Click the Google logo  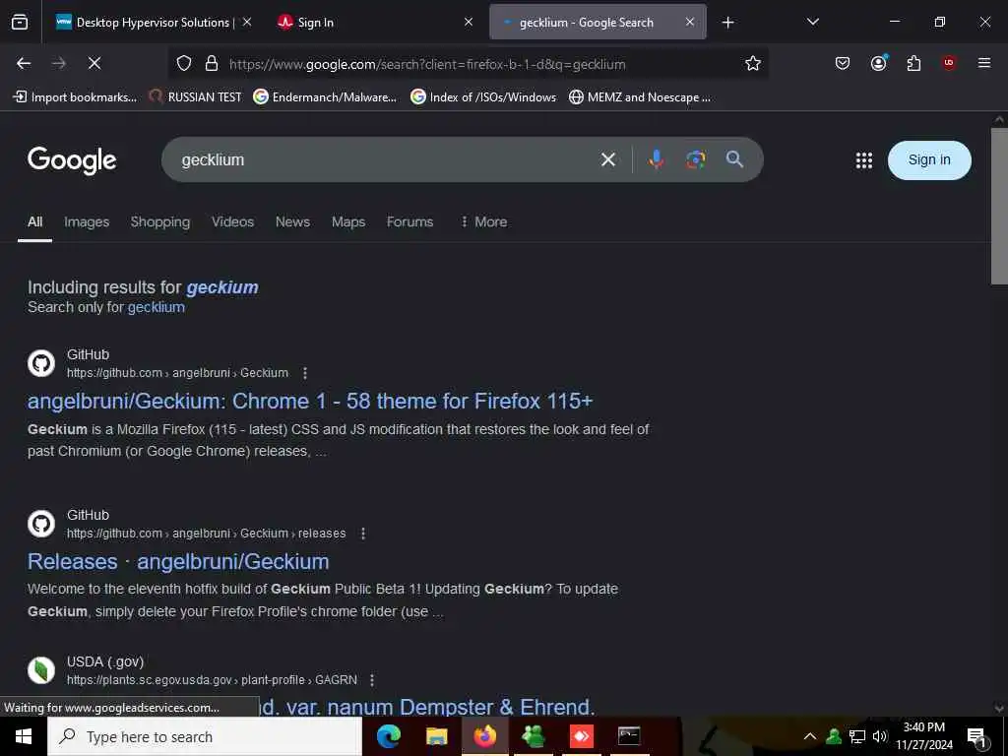tap(72, 160)
